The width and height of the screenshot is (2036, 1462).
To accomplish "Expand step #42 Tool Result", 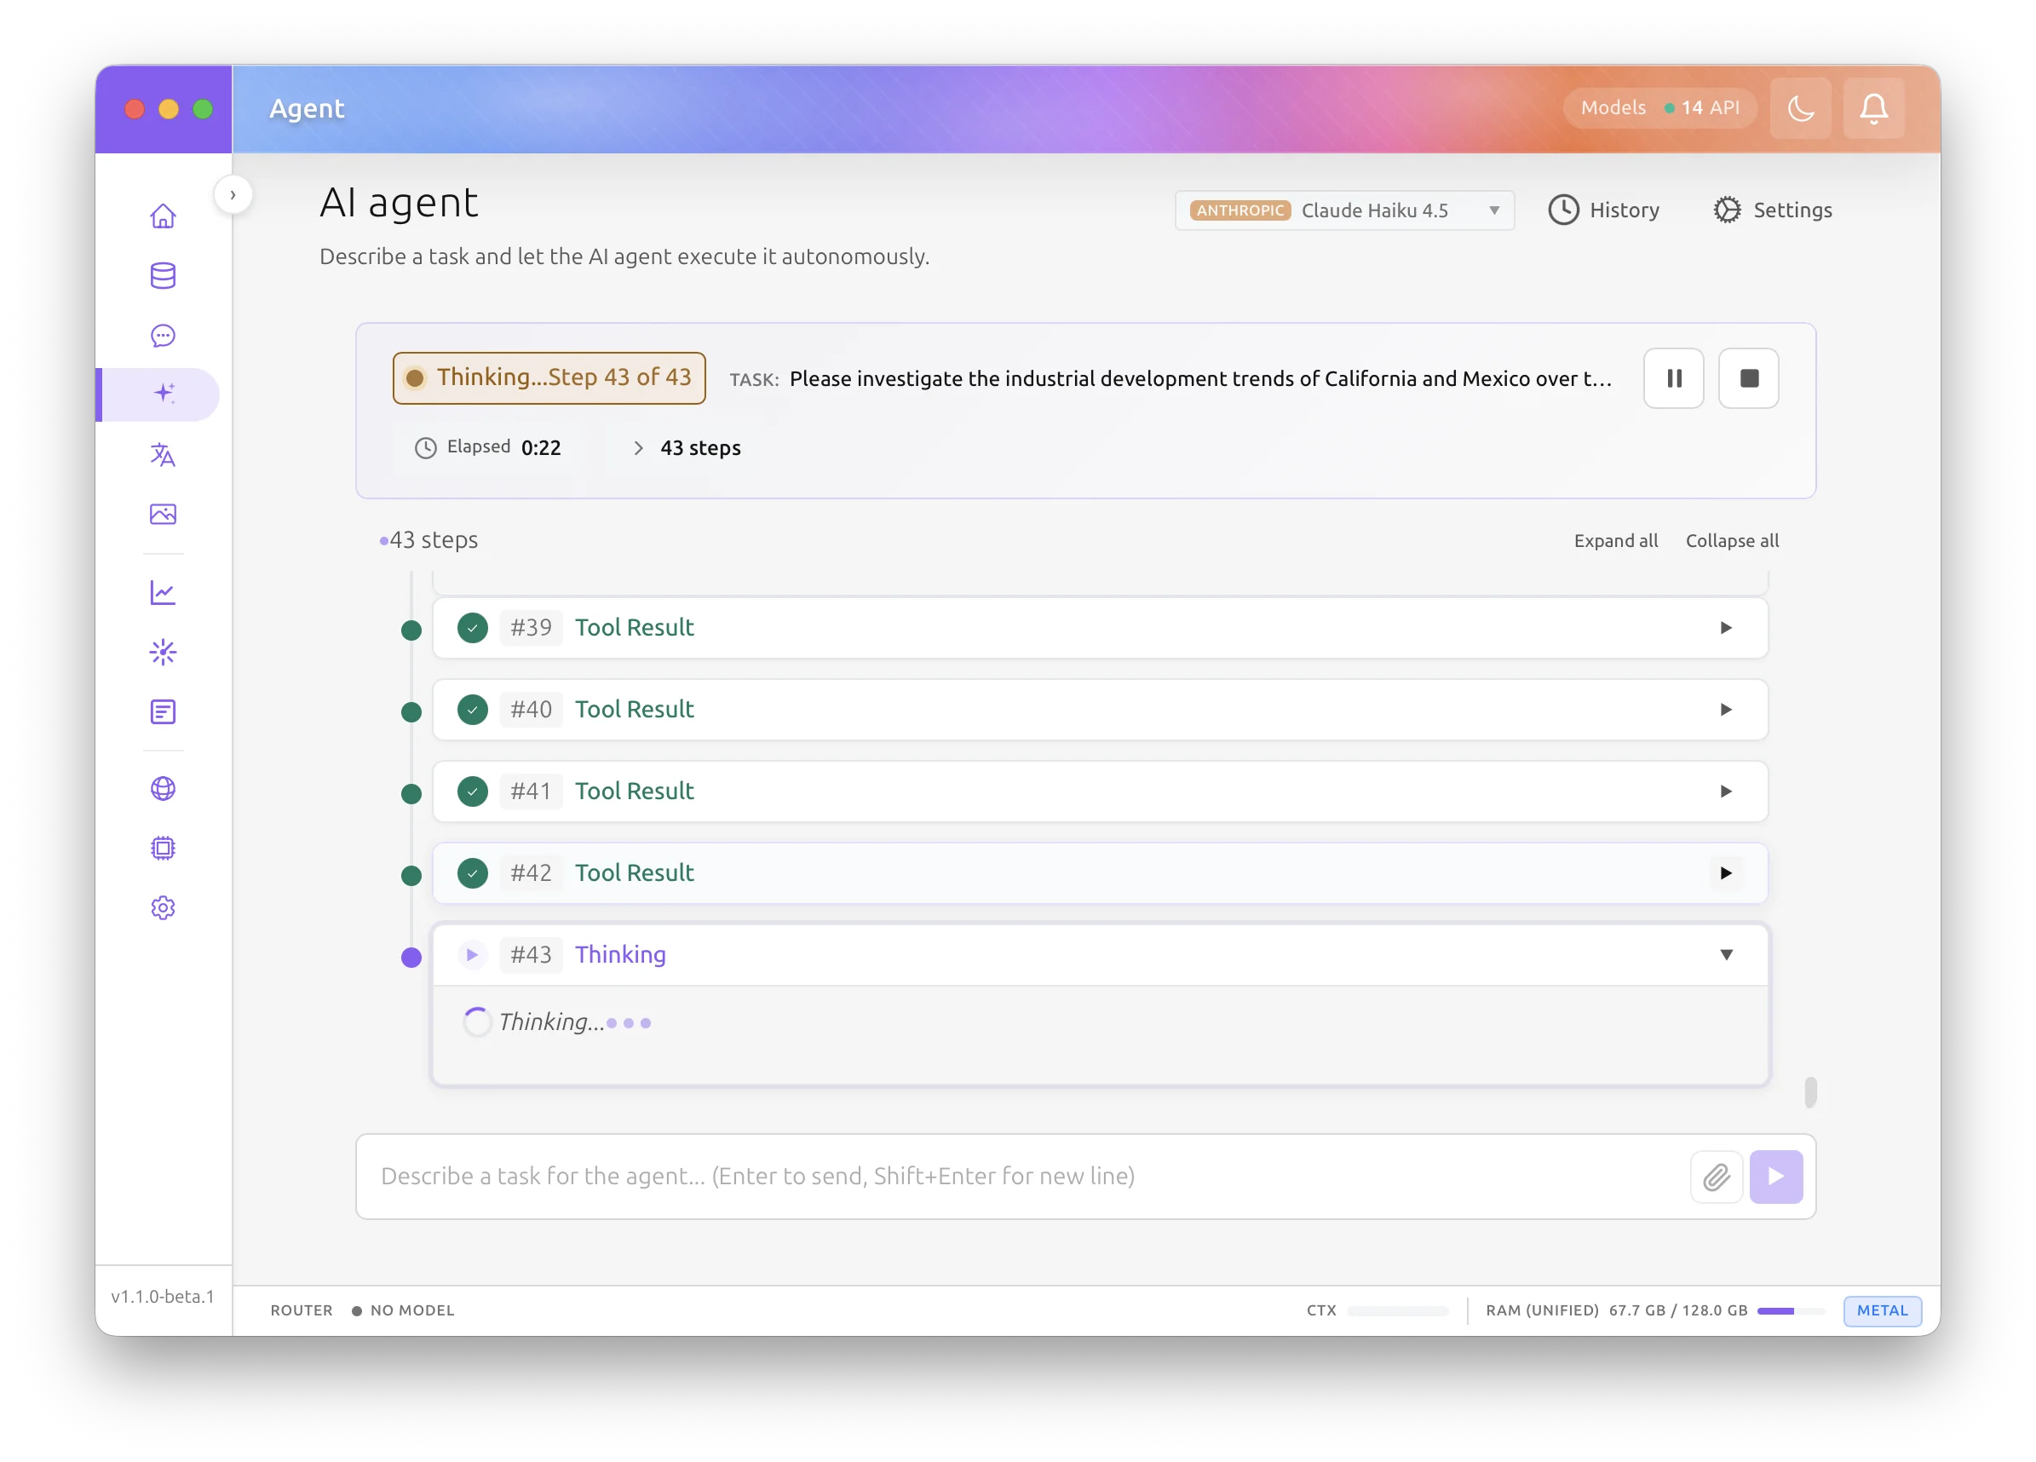I will point(1724,873).
